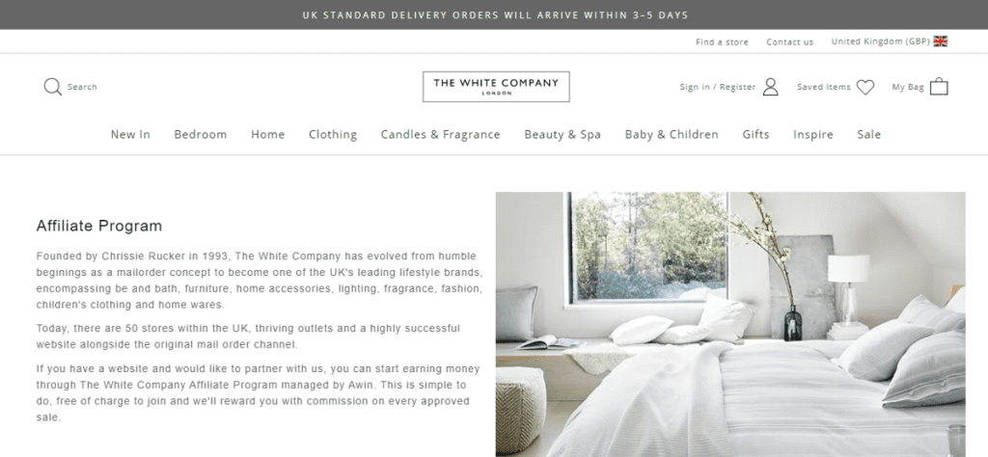
Task: Open the Gifts menu
Action: click(755, 134)
